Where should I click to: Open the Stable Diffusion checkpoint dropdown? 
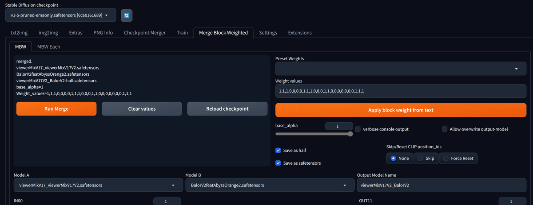[61, 15]
